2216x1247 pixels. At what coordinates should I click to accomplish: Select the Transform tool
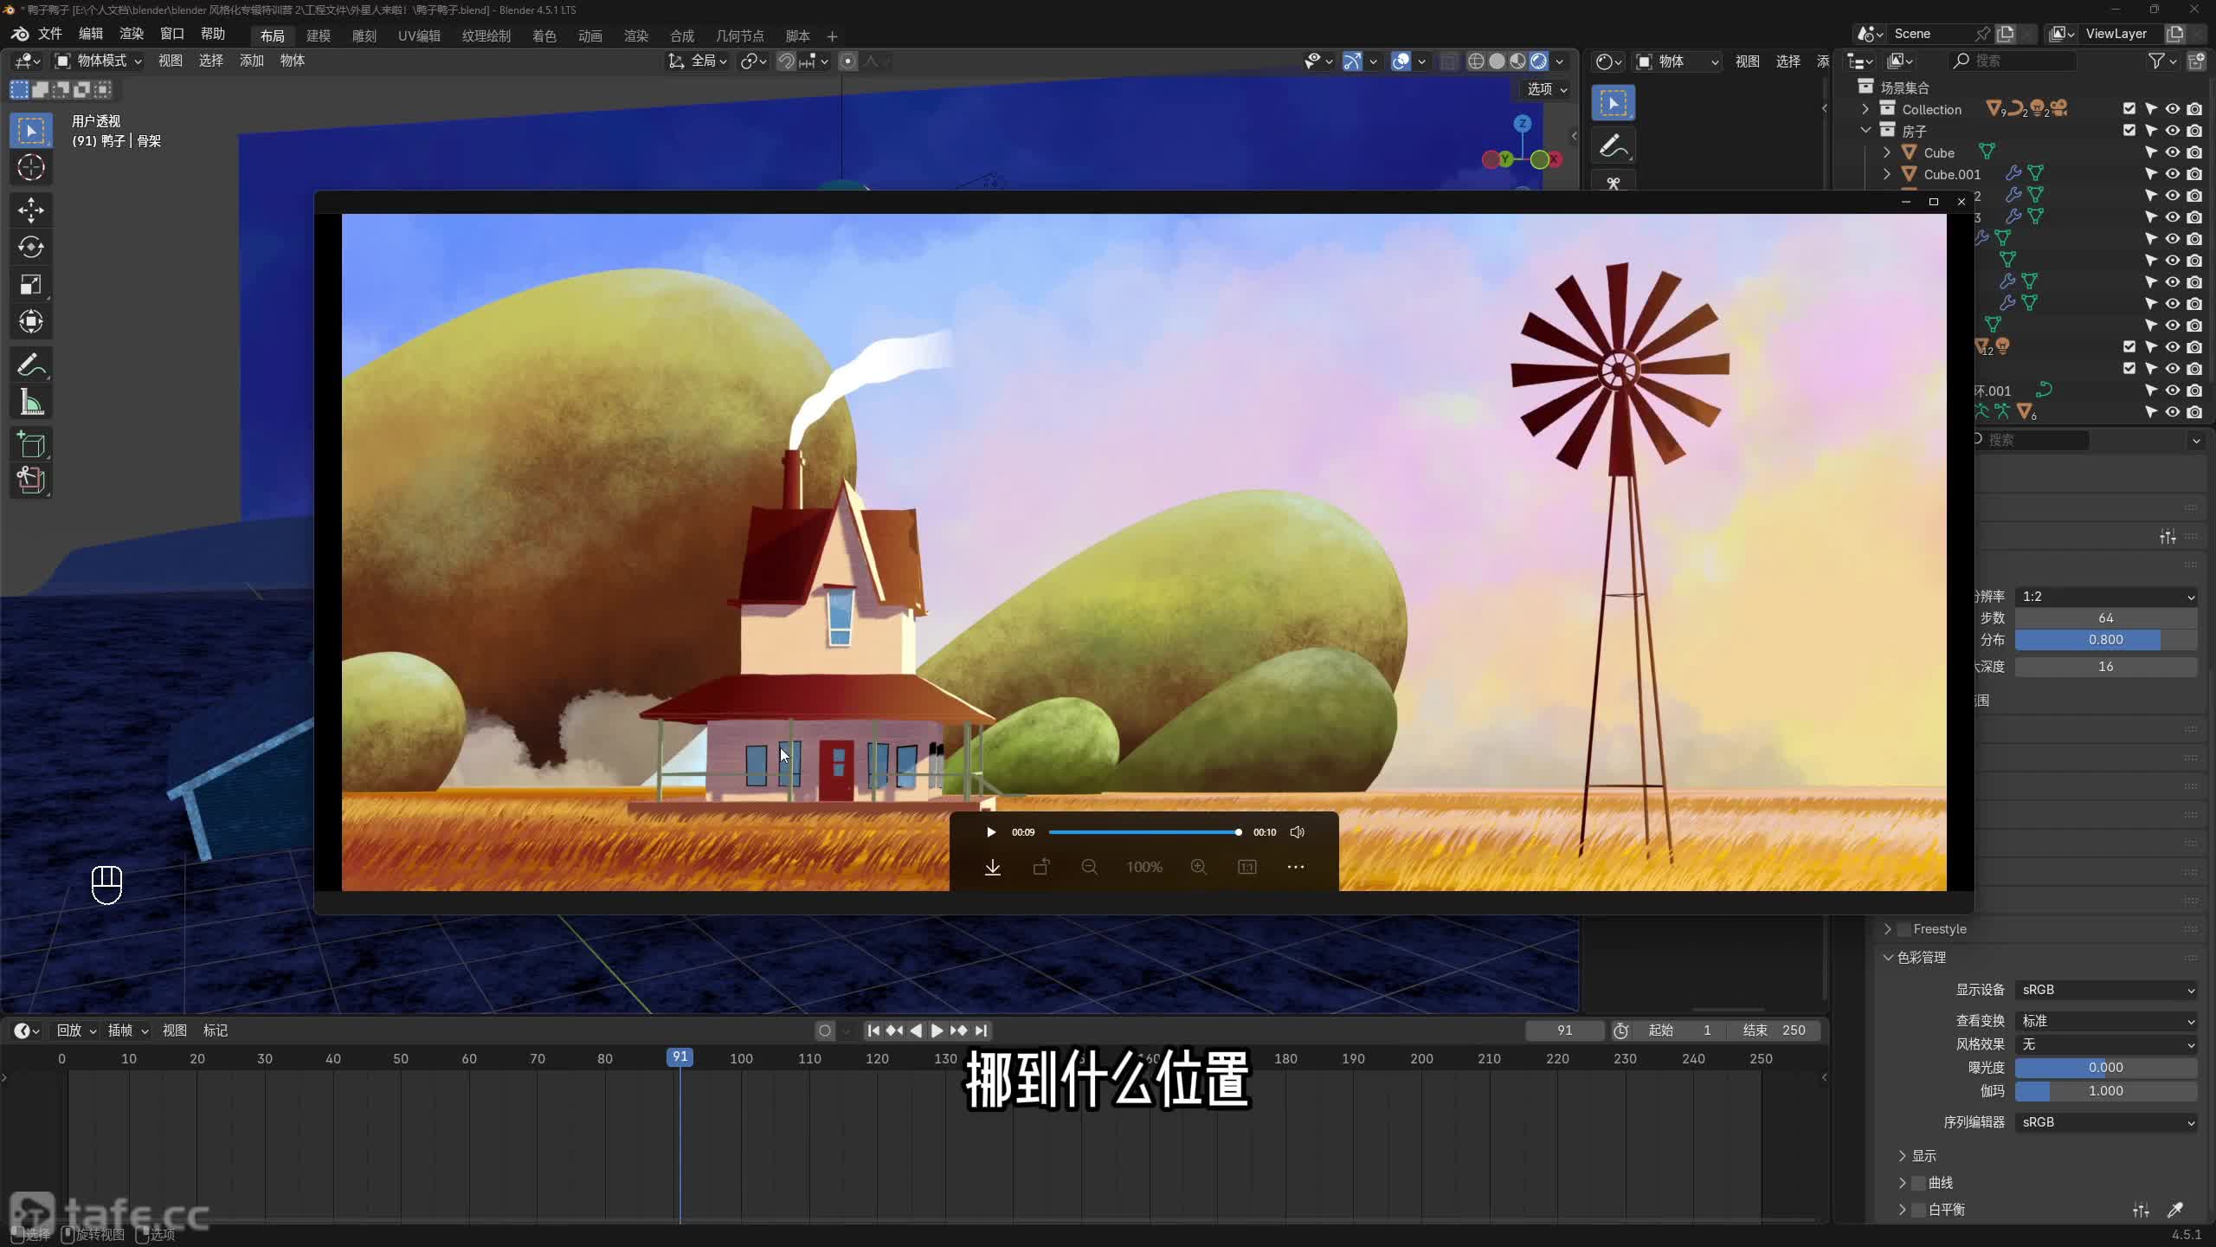tap(31, 321)
